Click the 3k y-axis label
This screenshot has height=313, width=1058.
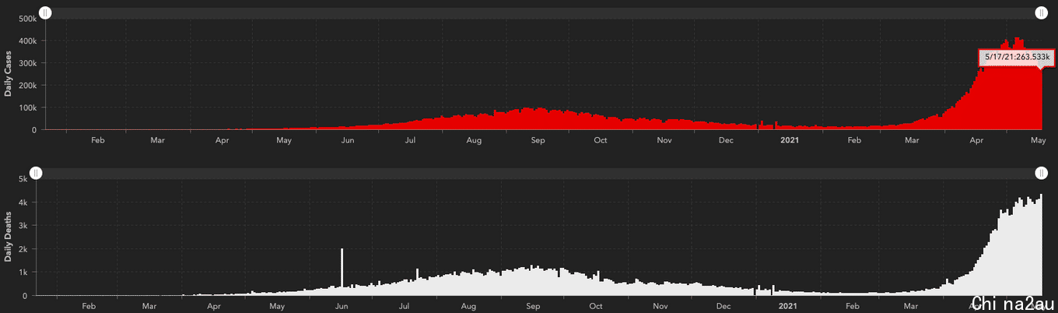point(24,226)
